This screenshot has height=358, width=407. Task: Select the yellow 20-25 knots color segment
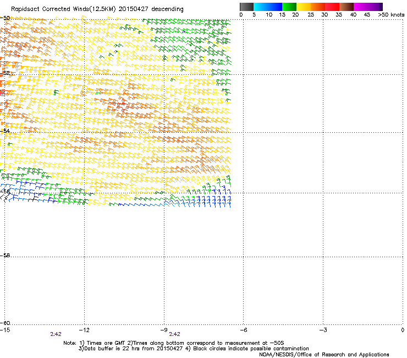304,7
